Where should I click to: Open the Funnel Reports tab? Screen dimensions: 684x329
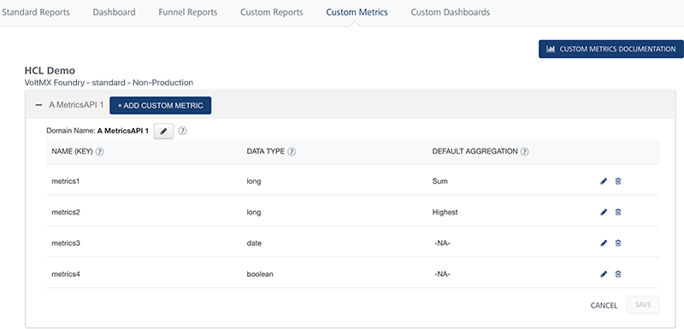click(x=188, y=12)
